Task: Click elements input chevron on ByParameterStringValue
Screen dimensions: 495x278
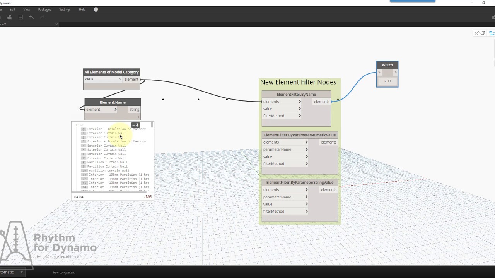Action: tap(307, 190)
